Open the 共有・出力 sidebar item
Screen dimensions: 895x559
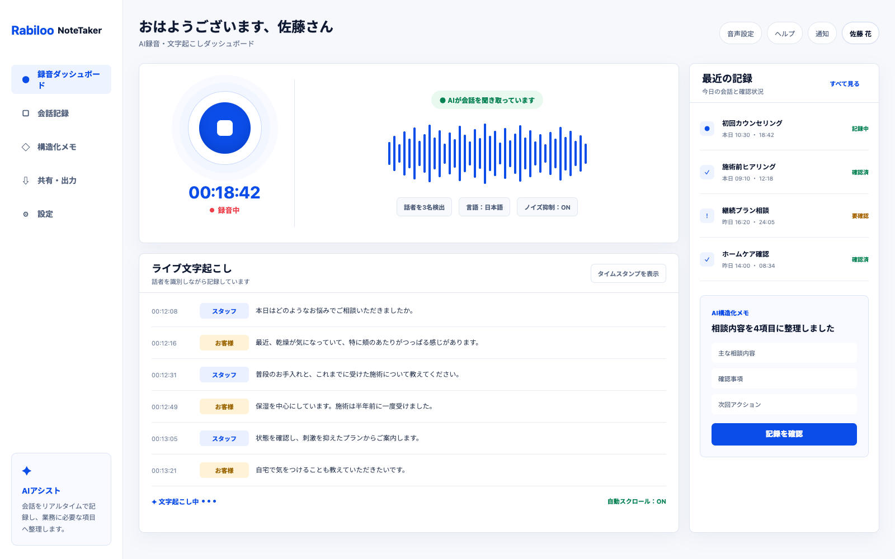pos(61,181)
